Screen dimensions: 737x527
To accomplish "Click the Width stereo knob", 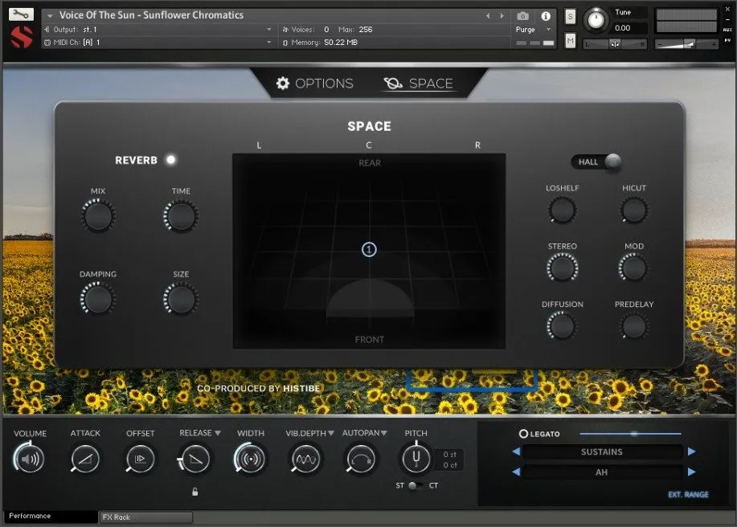I will pos(251,459).
